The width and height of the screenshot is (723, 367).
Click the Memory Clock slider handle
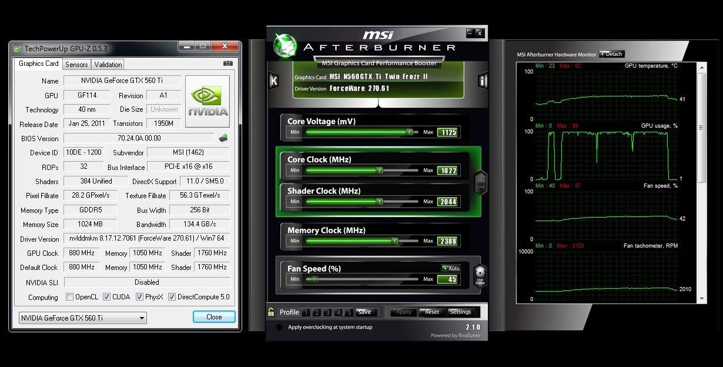pyautogui.click(x=394, y=241)
